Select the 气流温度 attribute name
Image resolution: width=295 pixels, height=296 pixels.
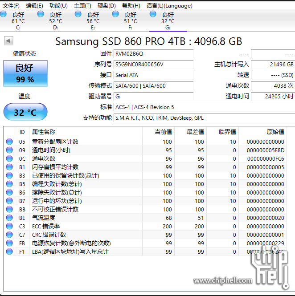tap(44, 218)
